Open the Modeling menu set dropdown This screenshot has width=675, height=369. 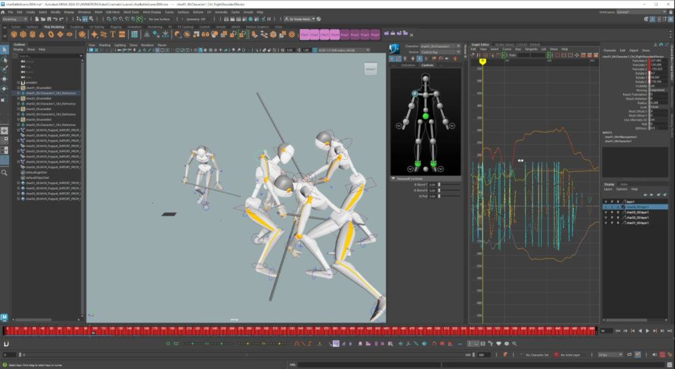(x=16, y=19)
